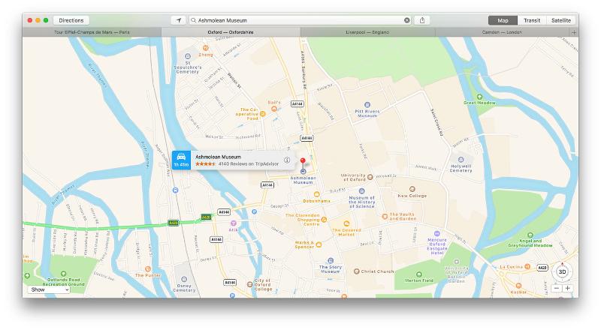
Task: Clear the Ashmolean Museum search text
Action: click(407, 20)
